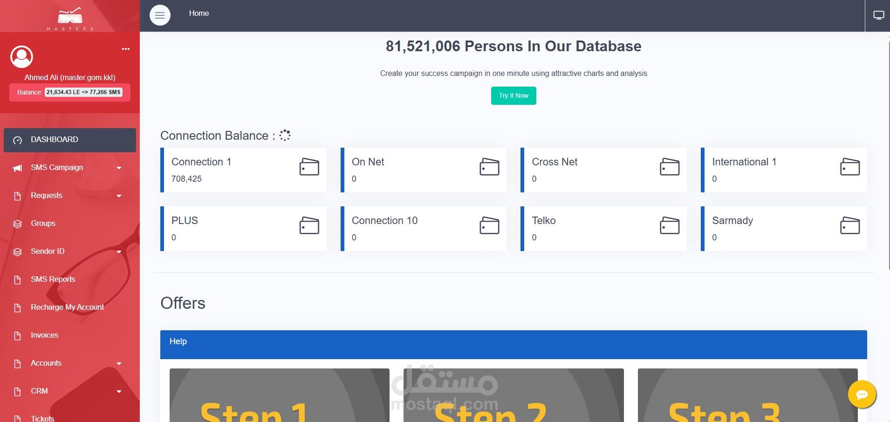This screenshot has height=422, width=890.
Task: Click the Sender ID layers icon
Action: click(x=18, y=252)
